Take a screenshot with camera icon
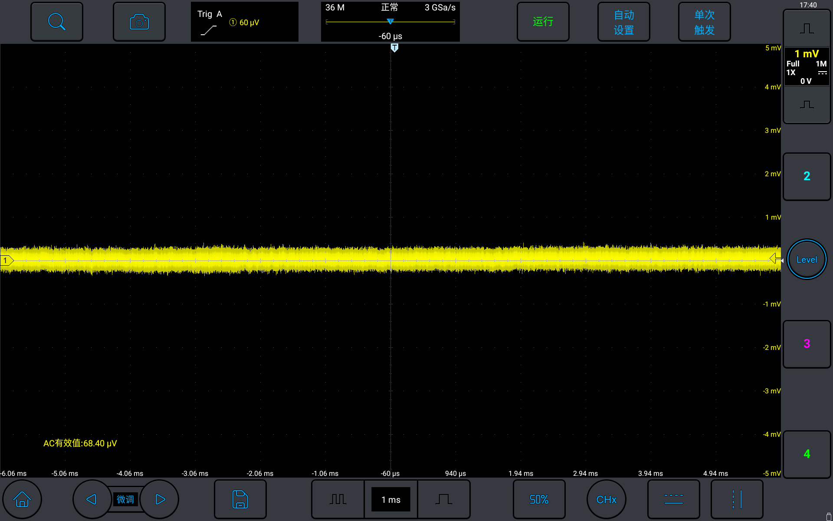833x521 pixels. (139, 22)
